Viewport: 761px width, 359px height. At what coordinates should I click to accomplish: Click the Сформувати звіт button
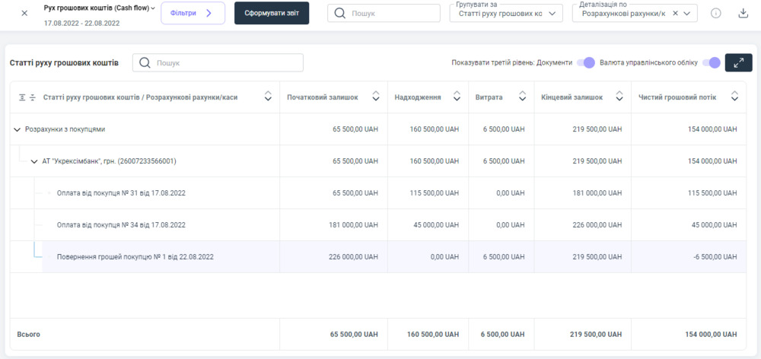272,13
